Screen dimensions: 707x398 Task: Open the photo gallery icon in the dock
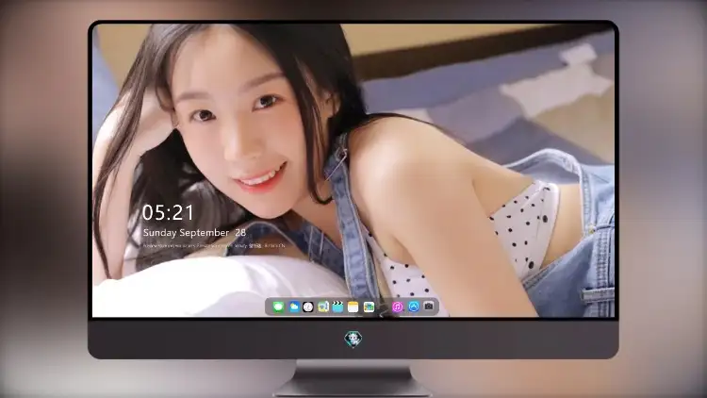pos(369,307)
